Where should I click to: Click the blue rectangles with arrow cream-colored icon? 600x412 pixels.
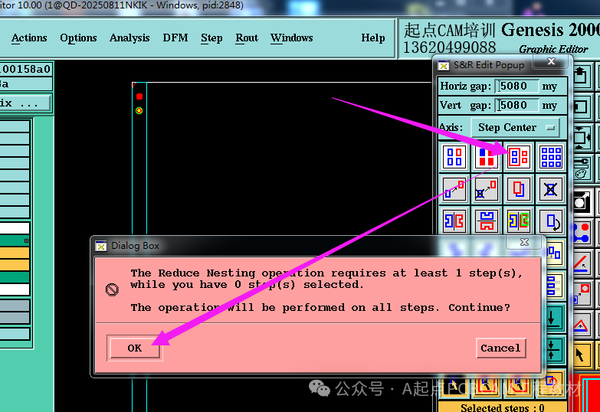[x=554, y=253]
